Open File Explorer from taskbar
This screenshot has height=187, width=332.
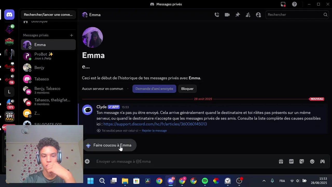[x=125, y=181]
